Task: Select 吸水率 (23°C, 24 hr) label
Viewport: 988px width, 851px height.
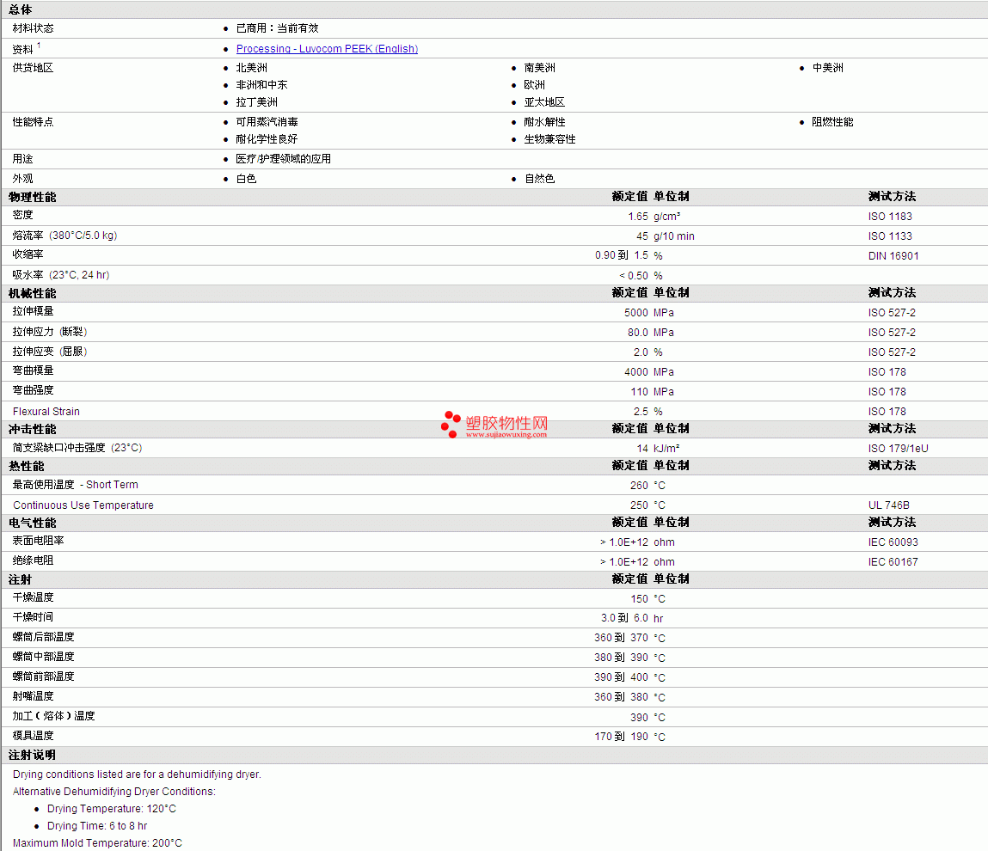Action: [61, 274]
